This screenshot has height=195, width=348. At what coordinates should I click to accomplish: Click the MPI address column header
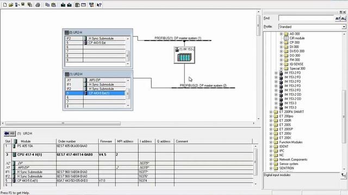click(x=127, y=141)
